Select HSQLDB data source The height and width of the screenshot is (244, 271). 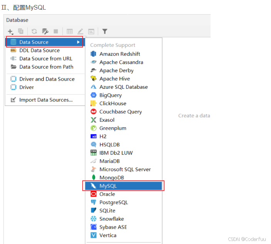(124, 145)
